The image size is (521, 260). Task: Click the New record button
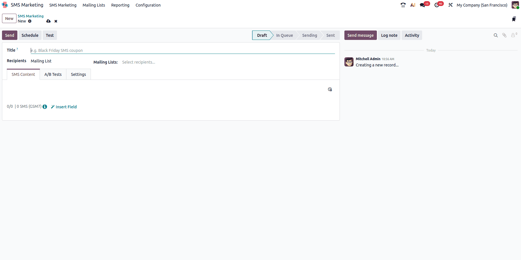(x=9, y=19)
